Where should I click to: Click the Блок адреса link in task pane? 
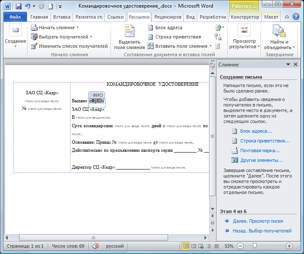pyautogui.click(x=256, y=131)
